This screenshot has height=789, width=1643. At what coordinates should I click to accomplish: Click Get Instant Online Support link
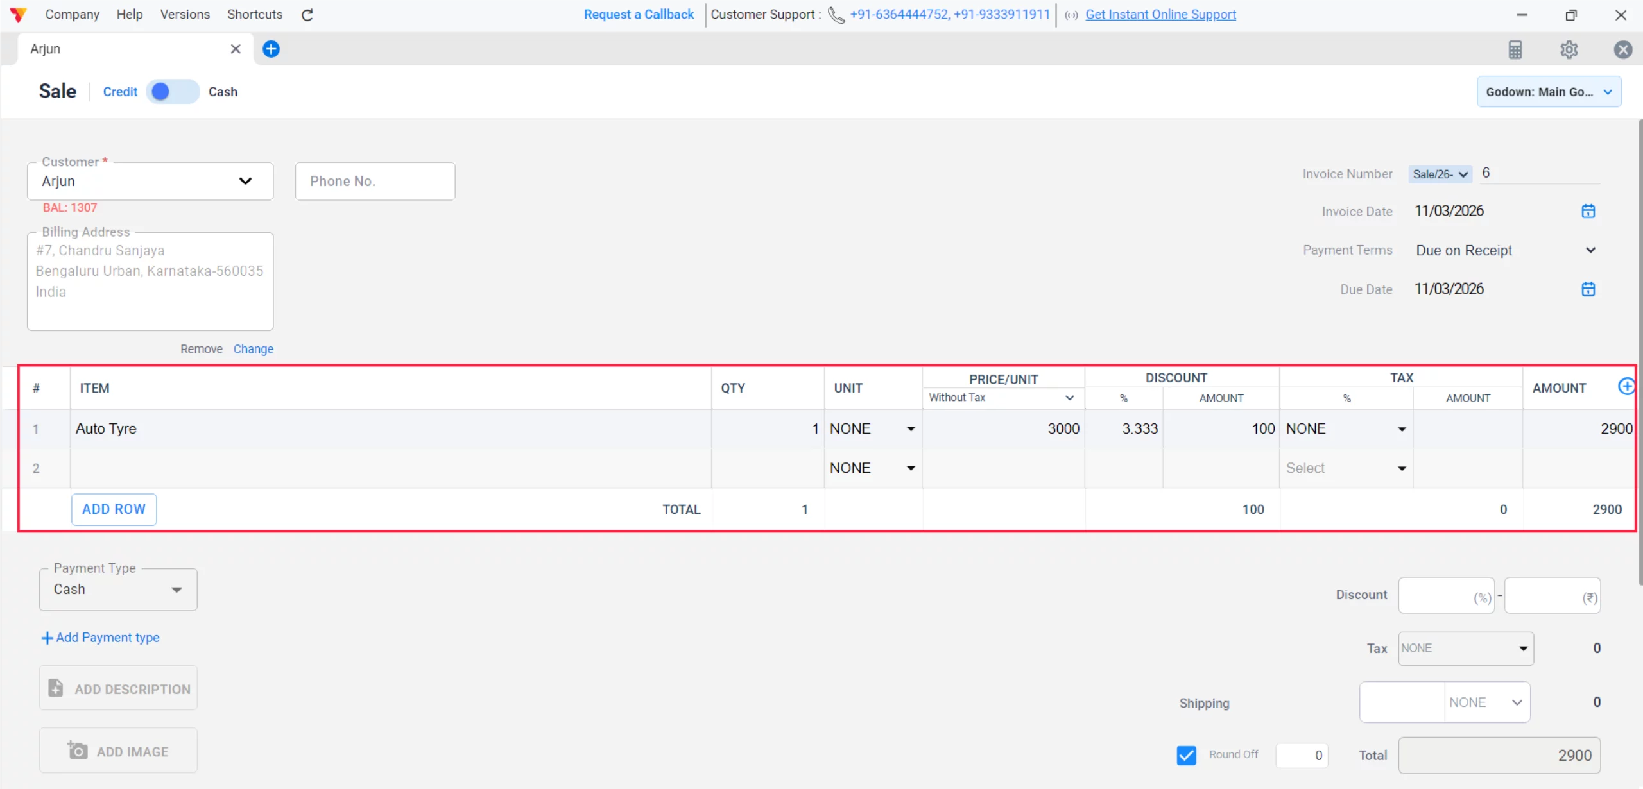point(1160,14)
